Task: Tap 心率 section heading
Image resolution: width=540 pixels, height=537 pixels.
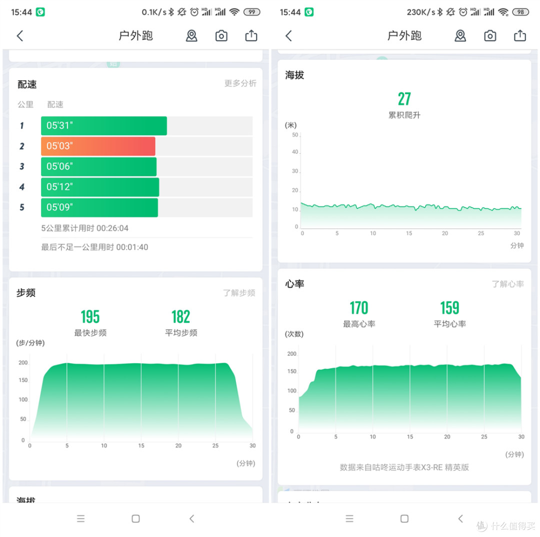Action: 294,284
